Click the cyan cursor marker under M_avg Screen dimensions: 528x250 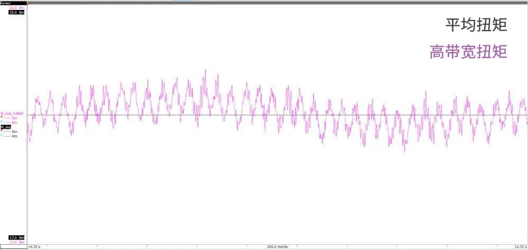click(2, 135)
